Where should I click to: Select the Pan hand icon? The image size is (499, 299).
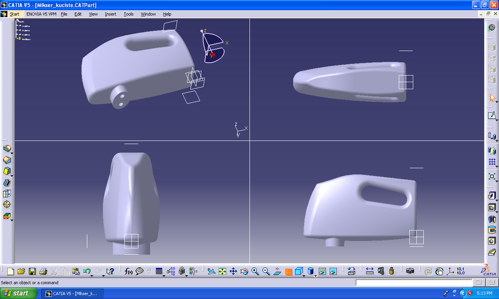(x=233, y=271)
